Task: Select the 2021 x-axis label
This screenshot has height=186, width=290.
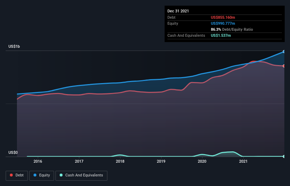Action: pos(243,161)
